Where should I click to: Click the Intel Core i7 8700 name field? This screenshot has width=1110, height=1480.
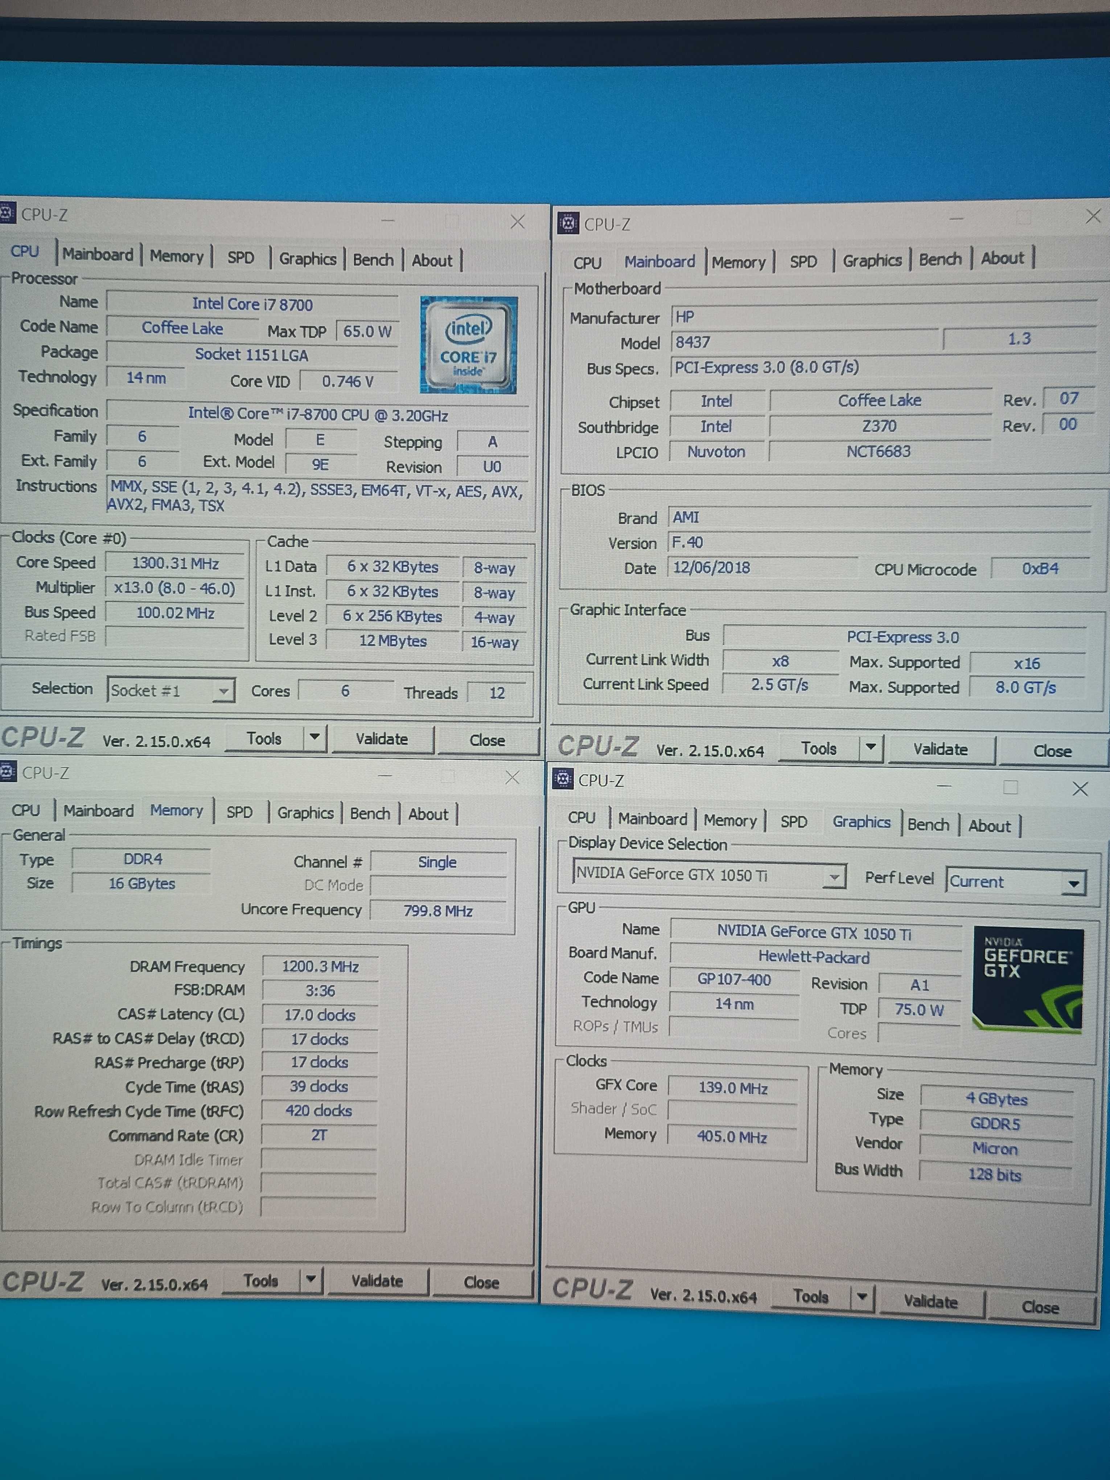click(x=252, y=304)
